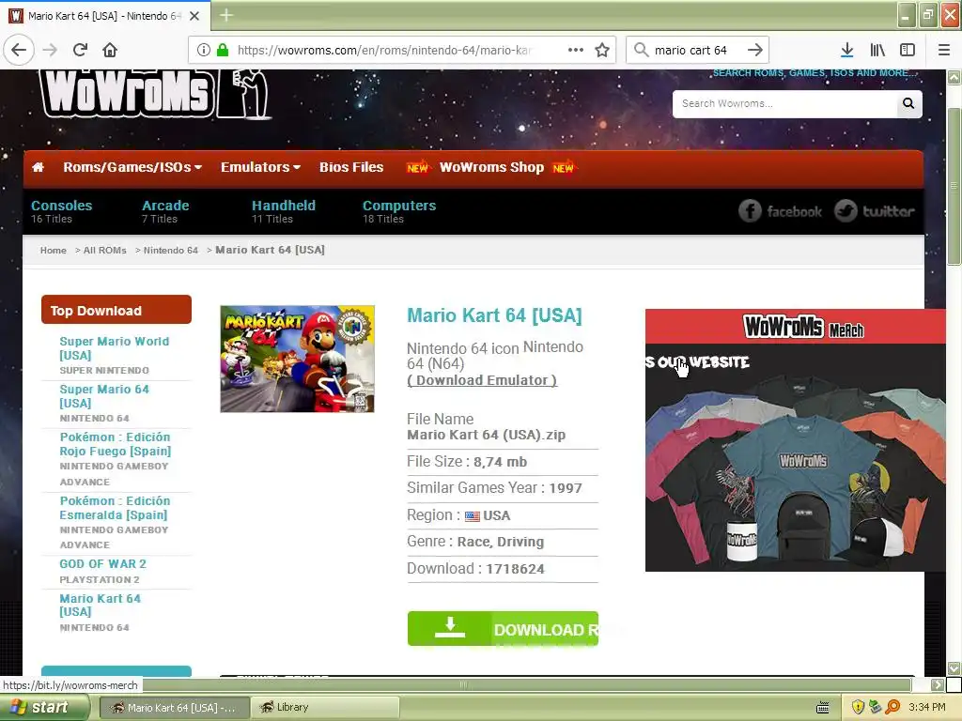The height and width of the screenshot is (721, 962).
Task: Click the green Download ROM button
Action: point(503,628)
